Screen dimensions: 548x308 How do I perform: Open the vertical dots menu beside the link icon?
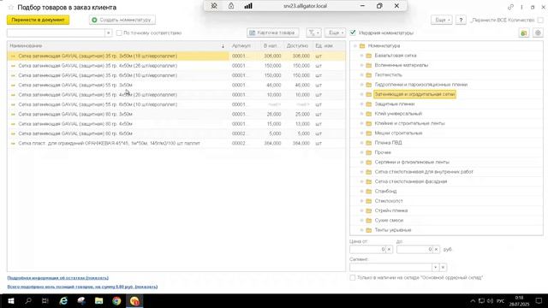tap(521, 7)
